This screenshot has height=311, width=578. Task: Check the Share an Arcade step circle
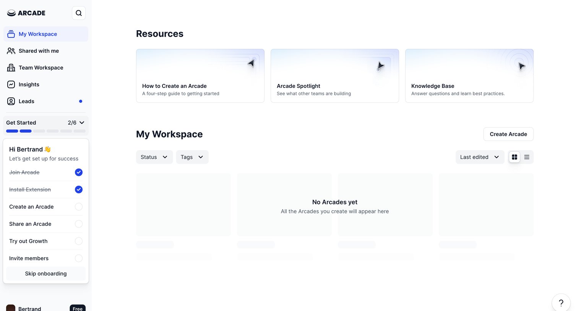point(79,224)
